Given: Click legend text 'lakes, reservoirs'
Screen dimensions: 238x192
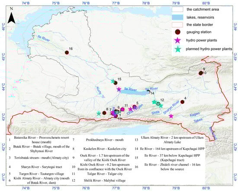Looking at the screenshot, I should [200, 17].
